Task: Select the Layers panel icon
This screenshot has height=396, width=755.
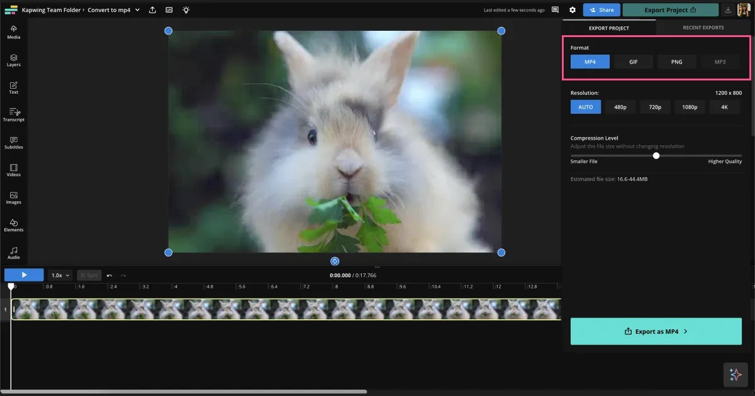Action: pos(13,60)
